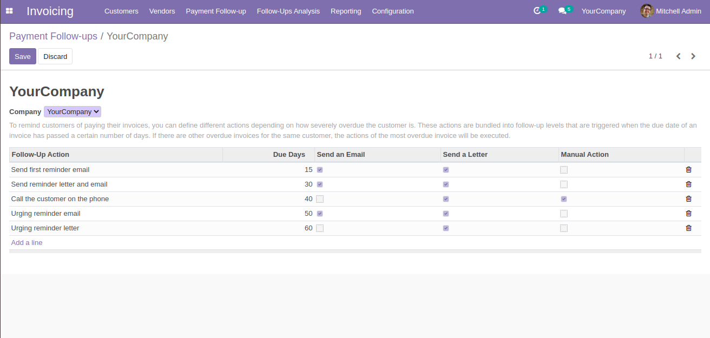Viewport: 710px width, 338px height.
Task: Open Mitchell Admin user menu
Action: 670,11
